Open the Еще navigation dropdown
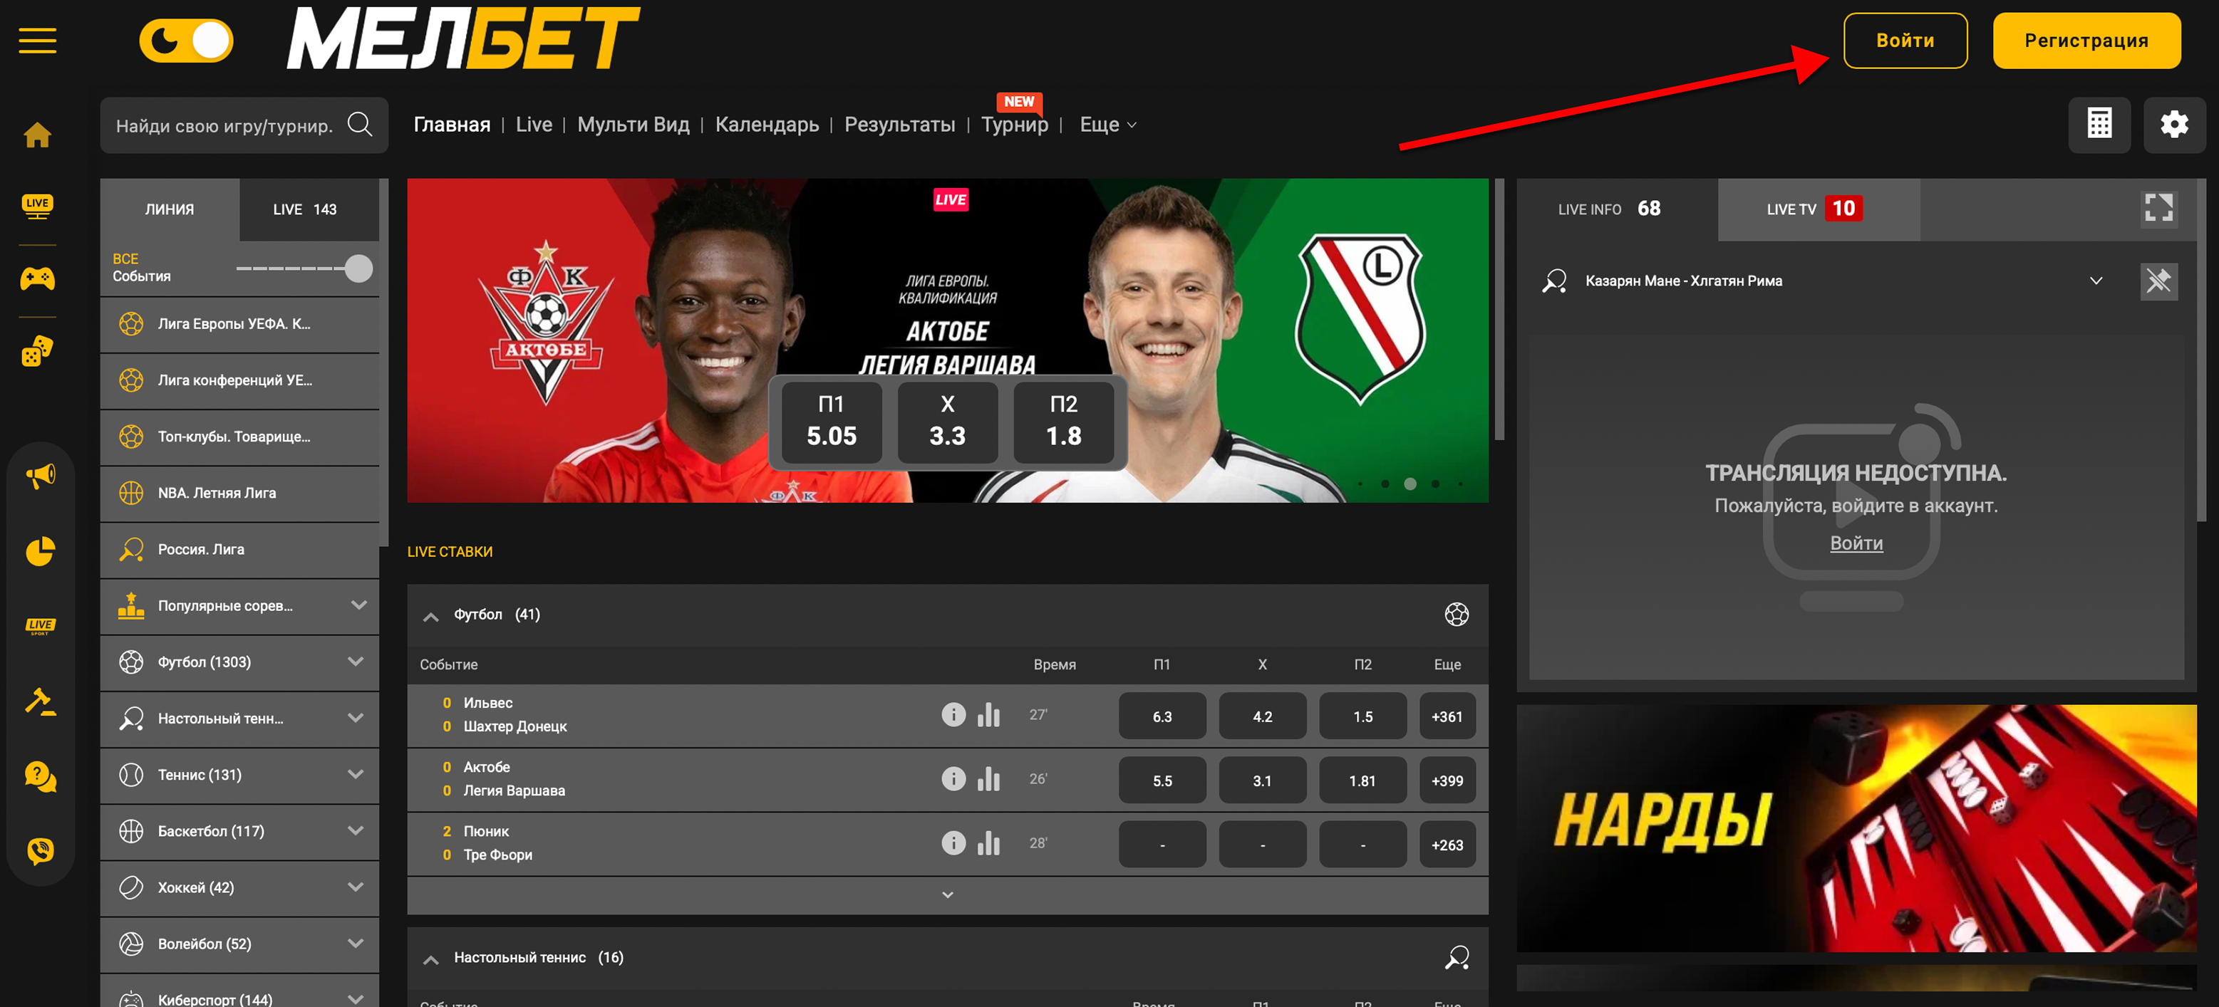 [x=1108, y=125]
